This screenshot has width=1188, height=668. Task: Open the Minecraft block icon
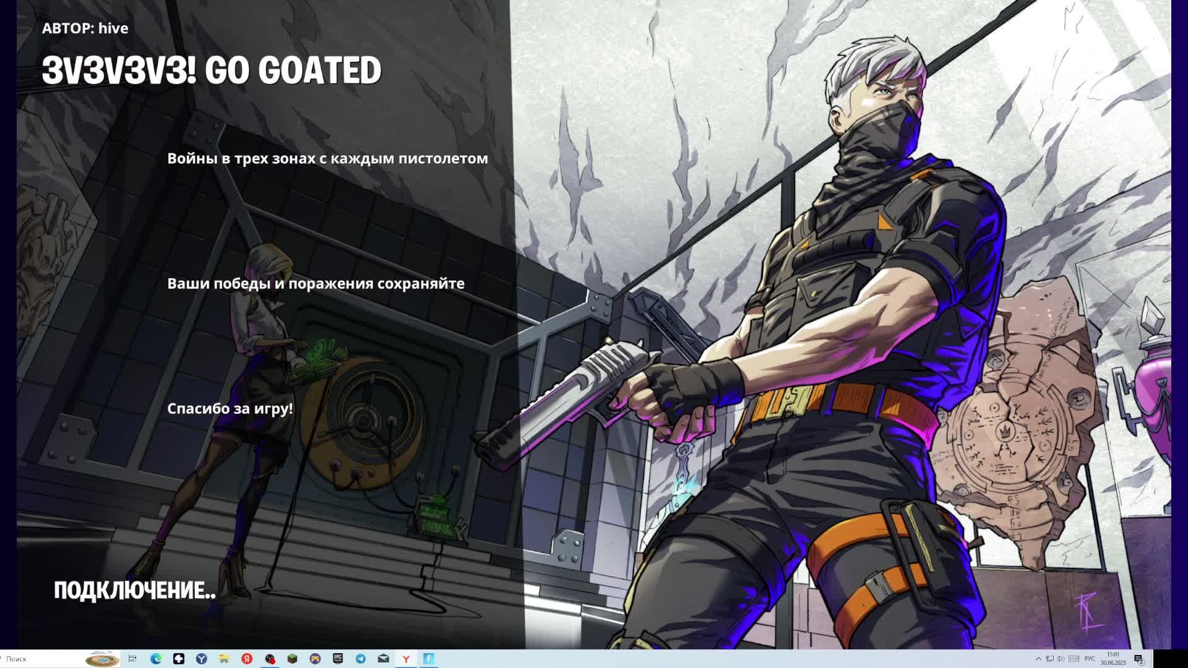pyautogui.click(x=292, y=659)
